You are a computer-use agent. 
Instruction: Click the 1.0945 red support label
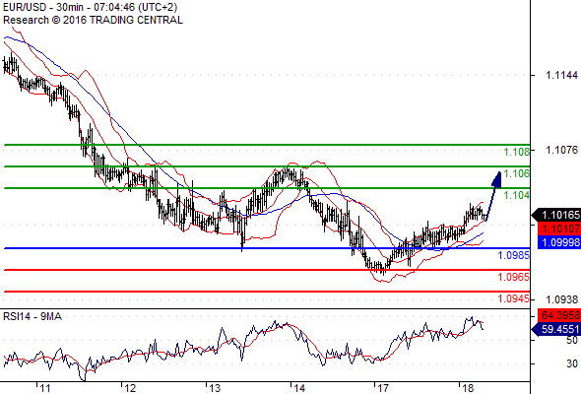point(513,298)
